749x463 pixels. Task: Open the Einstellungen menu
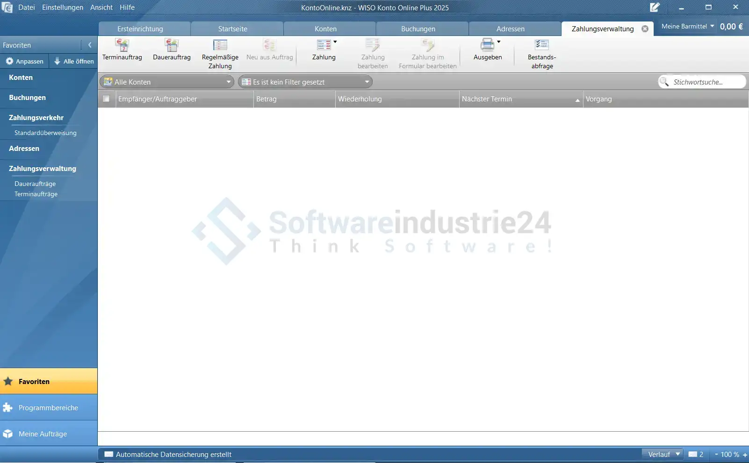(63, 7)
